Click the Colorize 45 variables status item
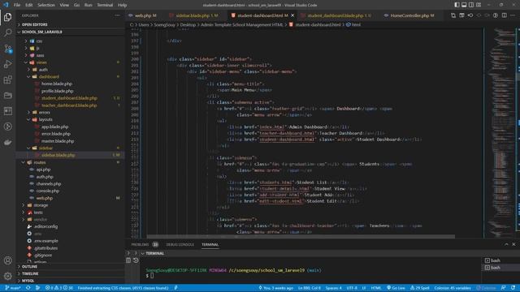 coord(453,288)
